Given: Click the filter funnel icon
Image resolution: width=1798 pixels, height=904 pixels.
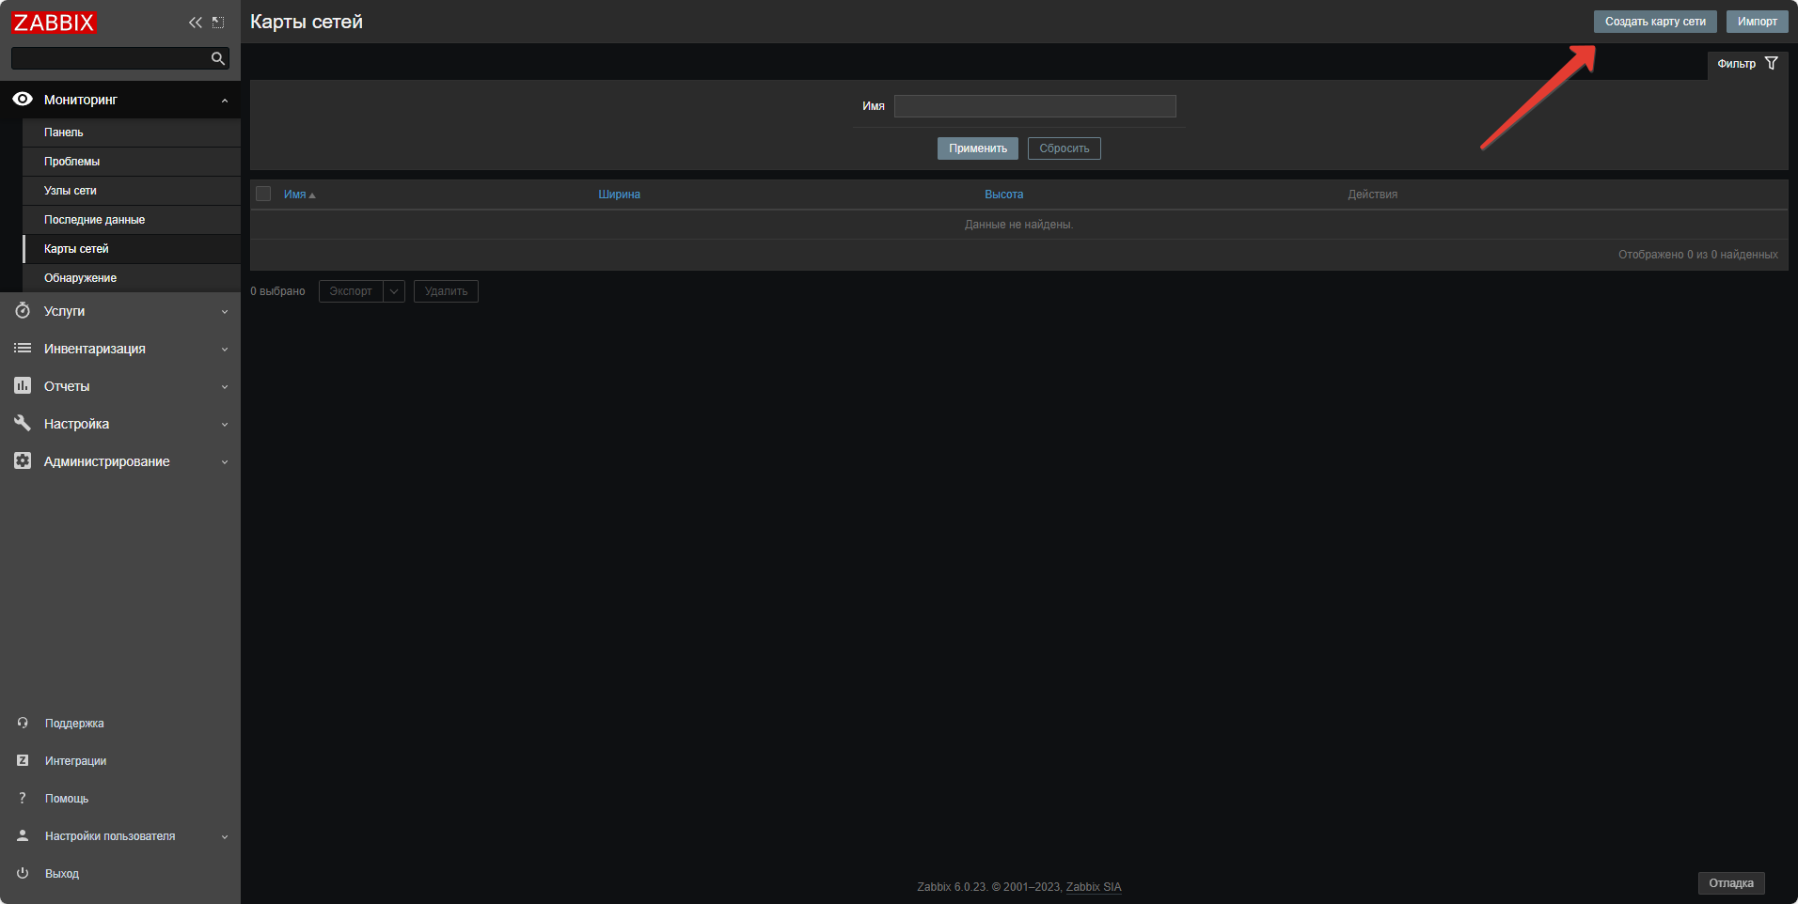Looking at the screenshot, I should tap(1772, 63).
